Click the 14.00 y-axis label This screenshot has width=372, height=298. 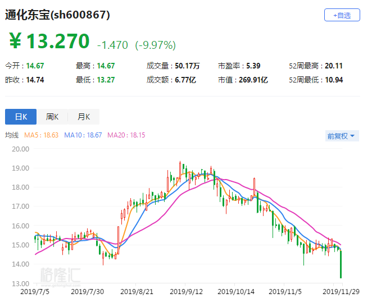pos(21,264)
